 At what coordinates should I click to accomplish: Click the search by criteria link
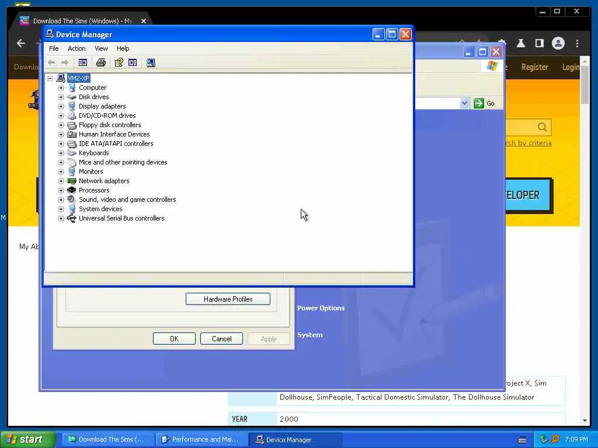(x=528, y=143)
